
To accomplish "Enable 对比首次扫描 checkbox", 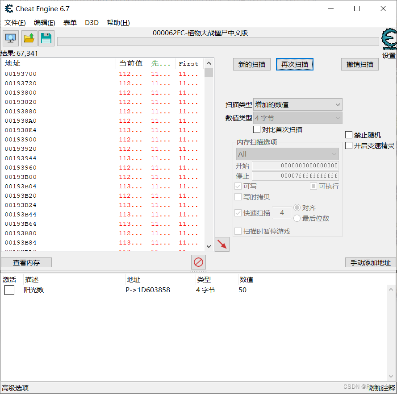I will (x=256, y=129).
